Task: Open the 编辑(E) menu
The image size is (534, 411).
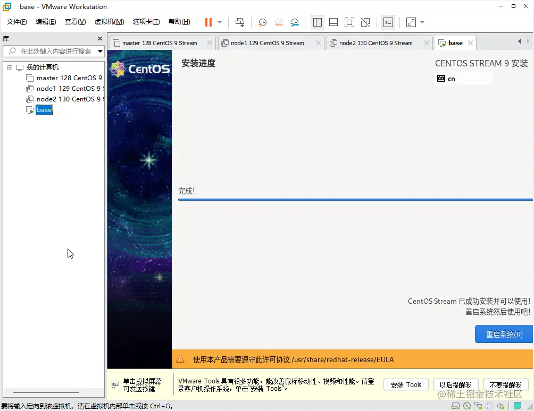Action: point(46,22)
